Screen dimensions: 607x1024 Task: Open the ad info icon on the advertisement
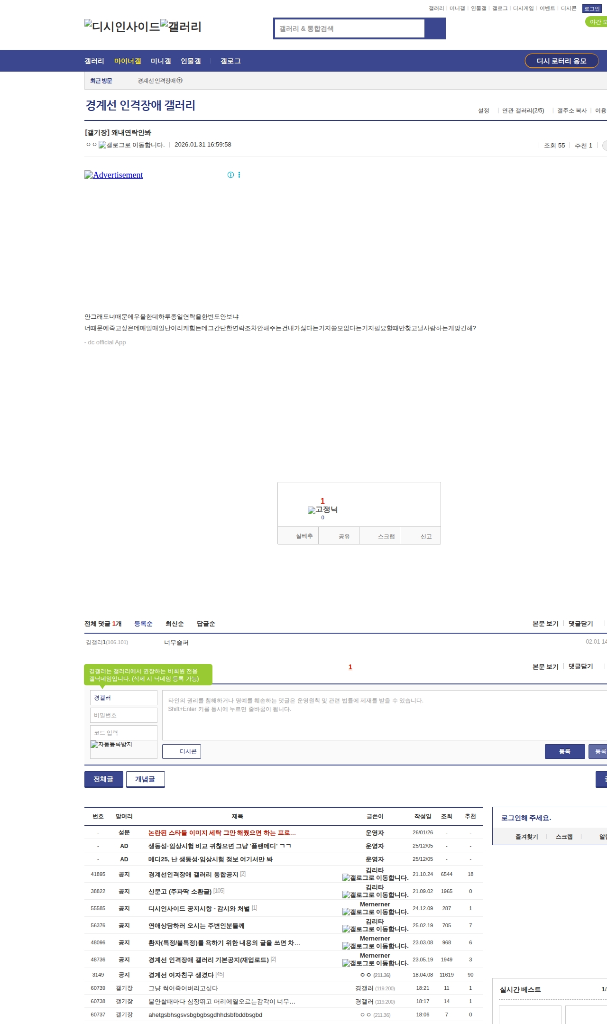pyautogui.click(x=231, y=175)
